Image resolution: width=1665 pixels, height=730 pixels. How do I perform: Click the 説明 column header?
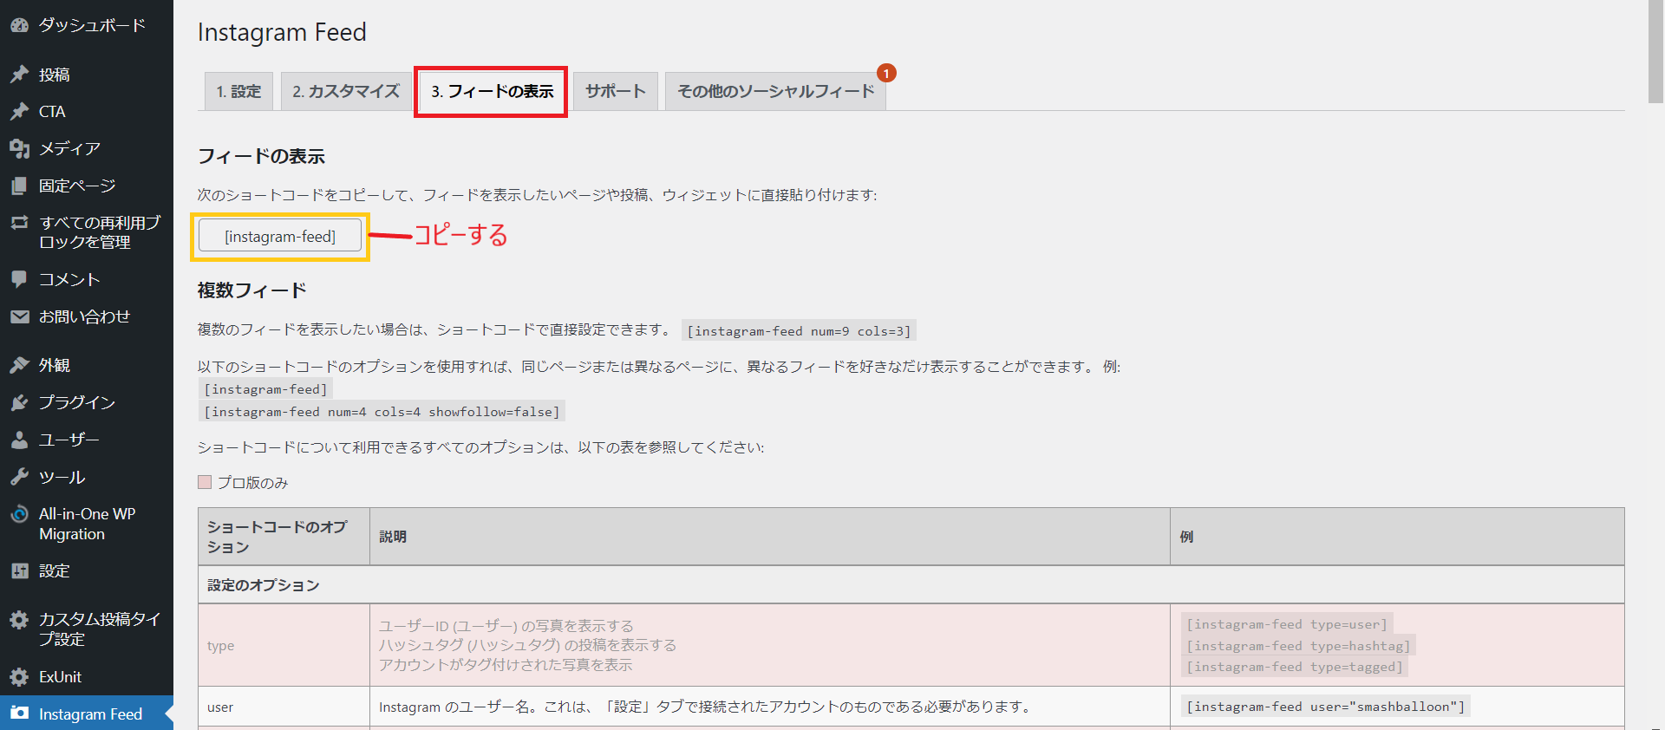pos(770,537)
